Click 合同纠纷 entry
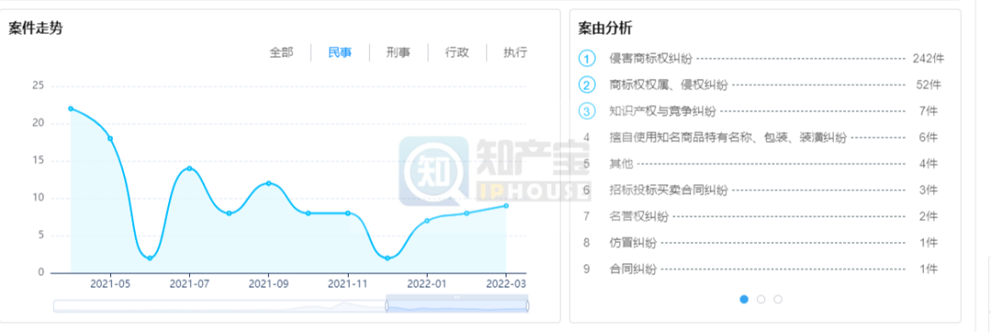Screen dimensions: 991x332 pos(632,269)
